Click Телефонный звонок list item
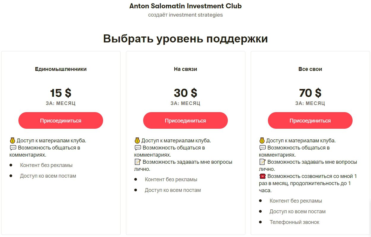The width and height of the screenshot is (371, 237). pyautogui.click(x=294, y=222)
